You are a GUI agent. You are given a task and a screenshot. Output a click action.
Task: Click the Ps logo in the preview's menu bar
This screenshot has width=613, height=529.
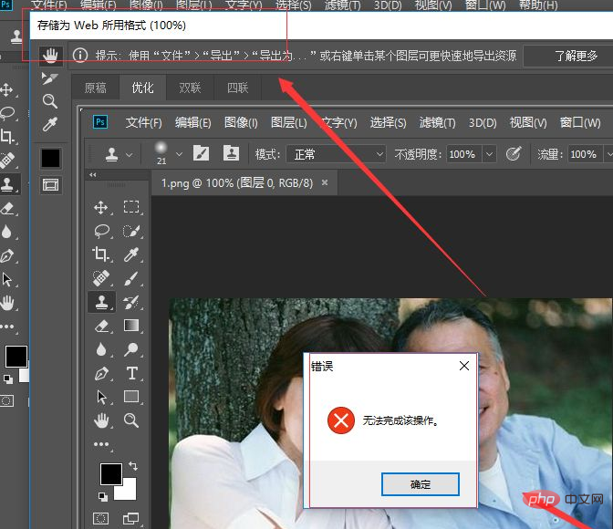click(100, 122)
